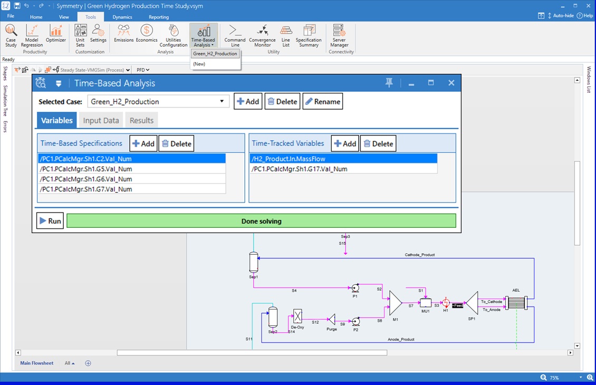Image resolution: width=596 pixels, height=385 pixels.
Task: Pin the Time-Based Analysis window
Action: (389, 83)
